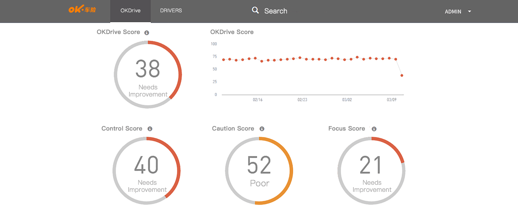Open the Control Score info icon

pos(150,129)
